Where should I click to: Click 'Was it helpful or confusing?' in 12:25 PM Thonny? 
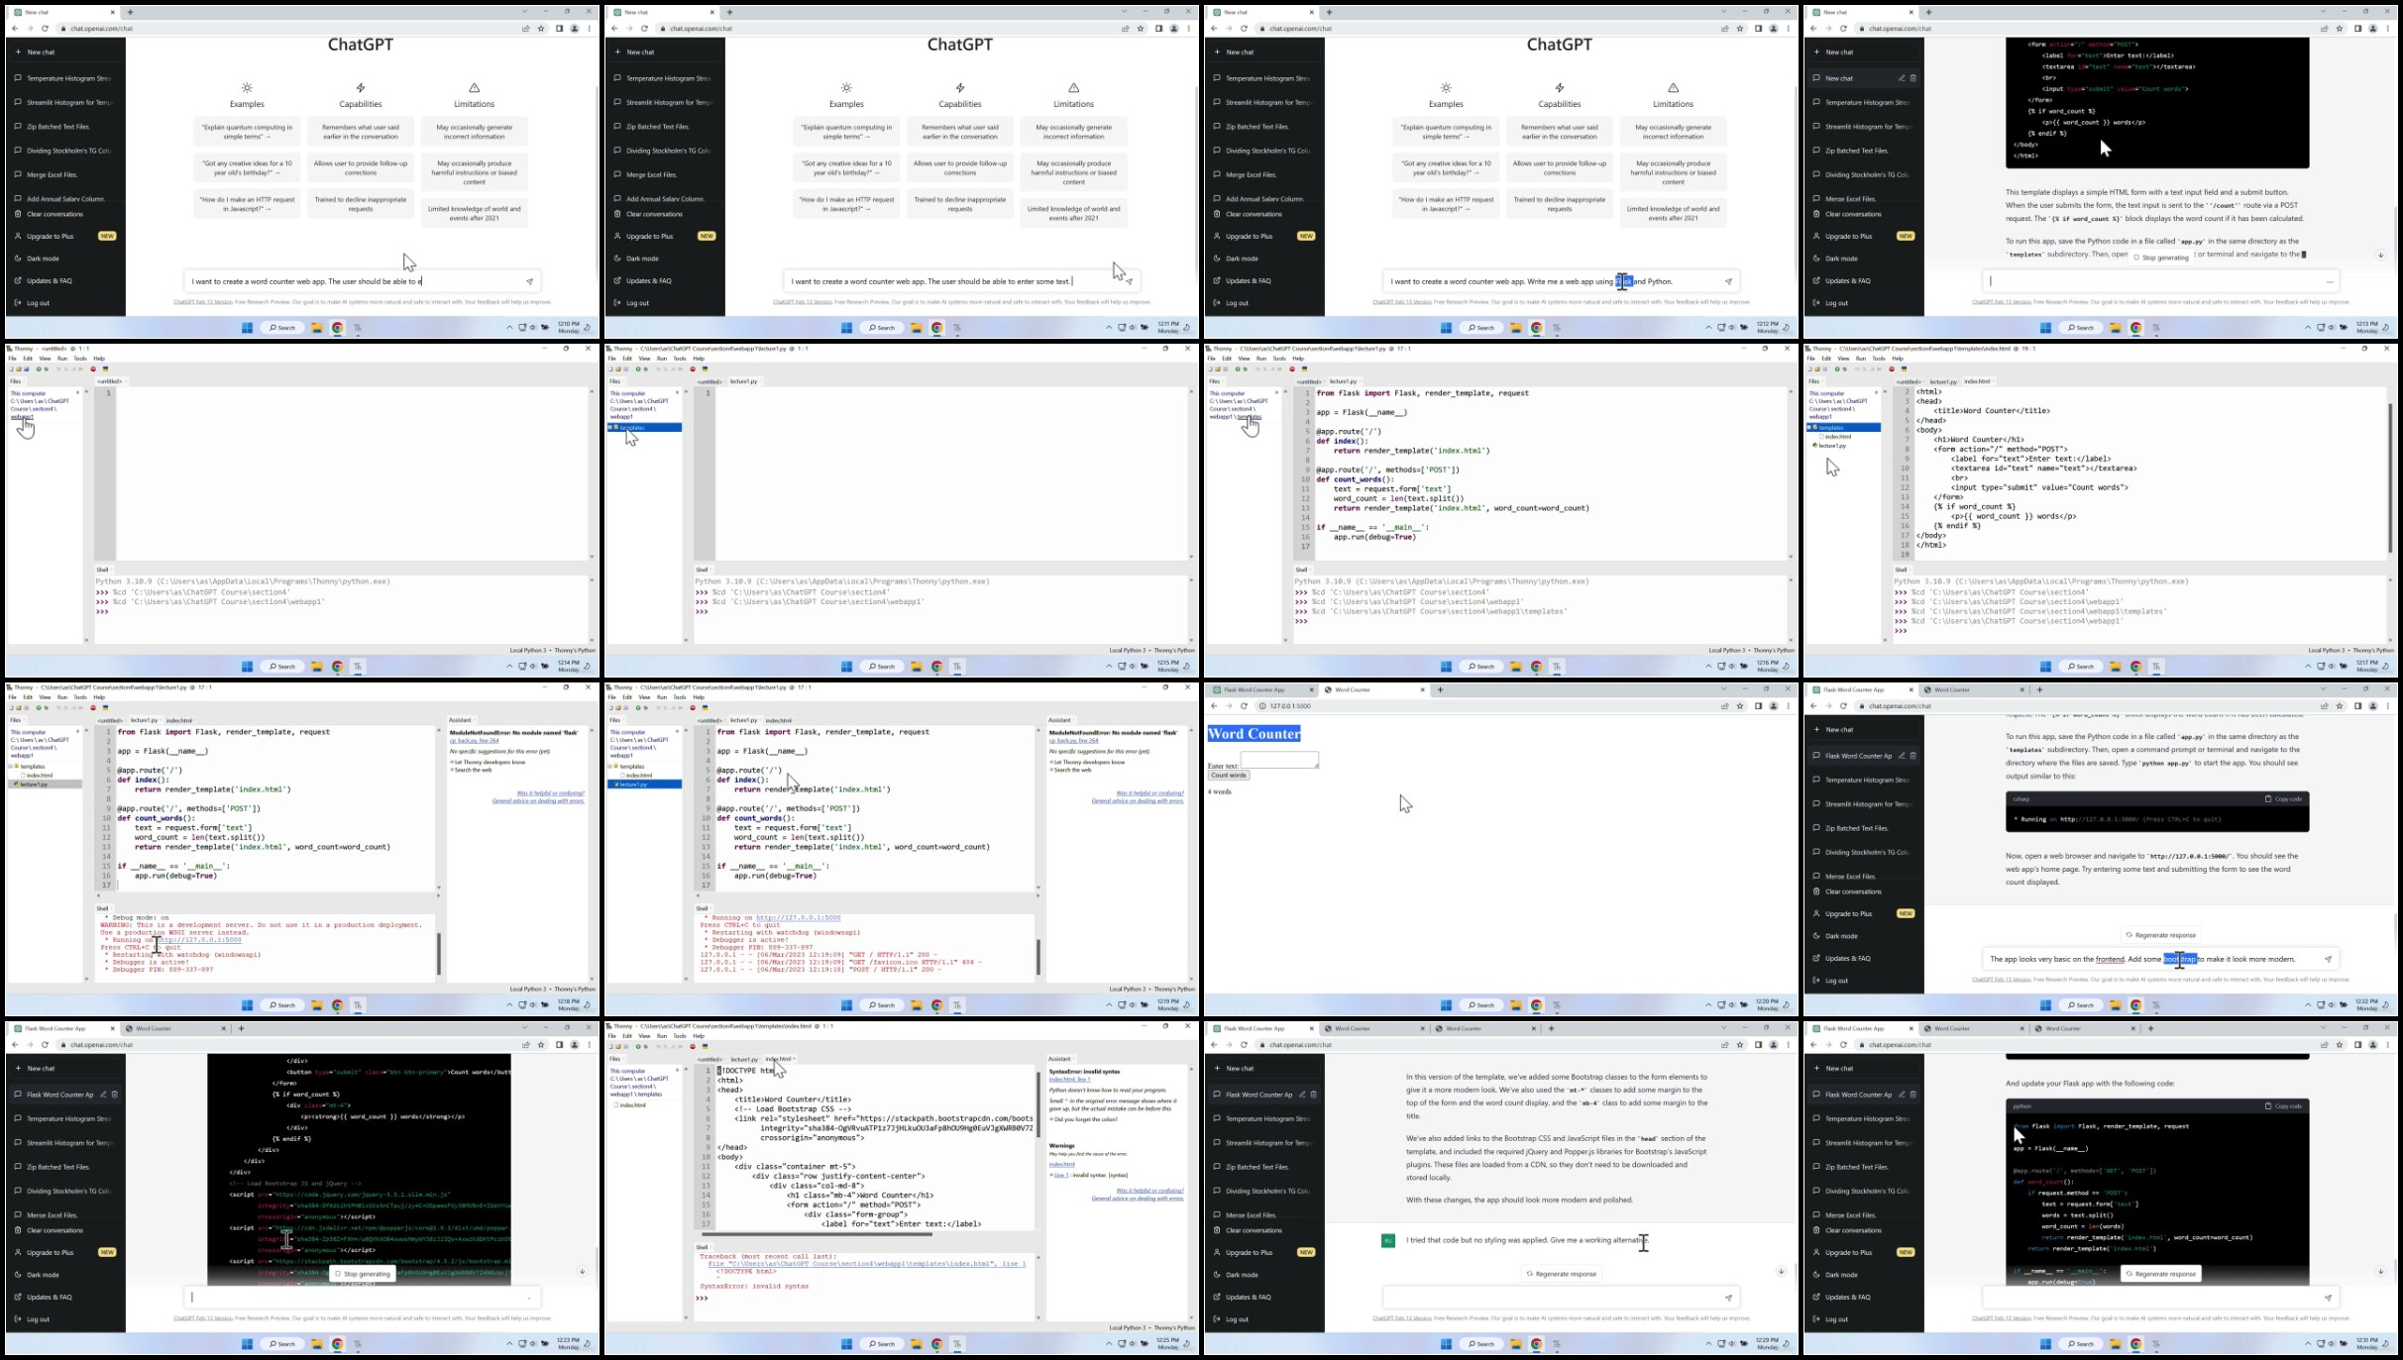pos(1149,1191)
